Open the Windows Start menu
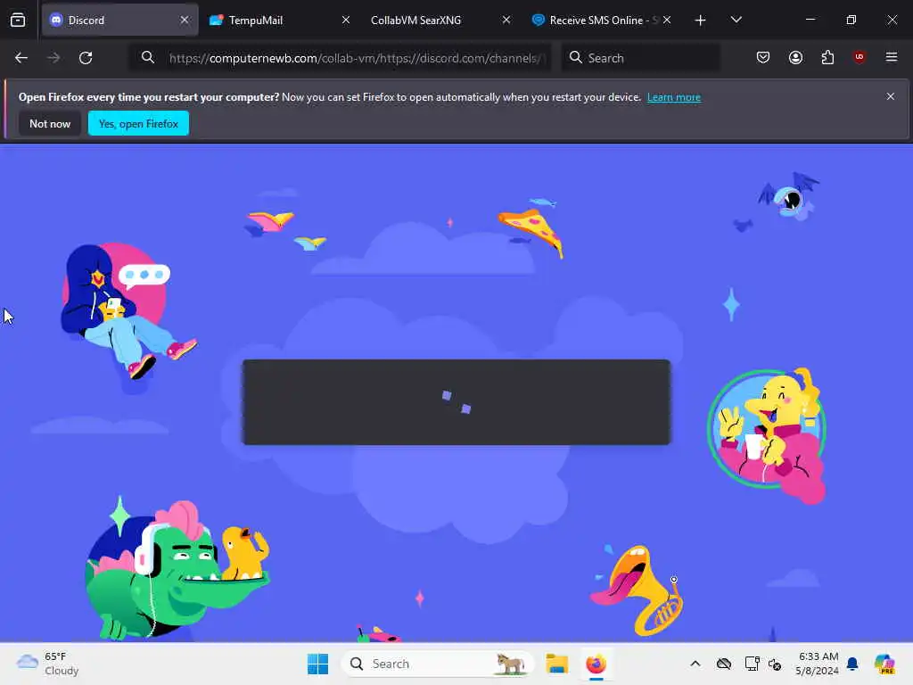The height and width of the screenshot is (685, 913). (318, 664)
